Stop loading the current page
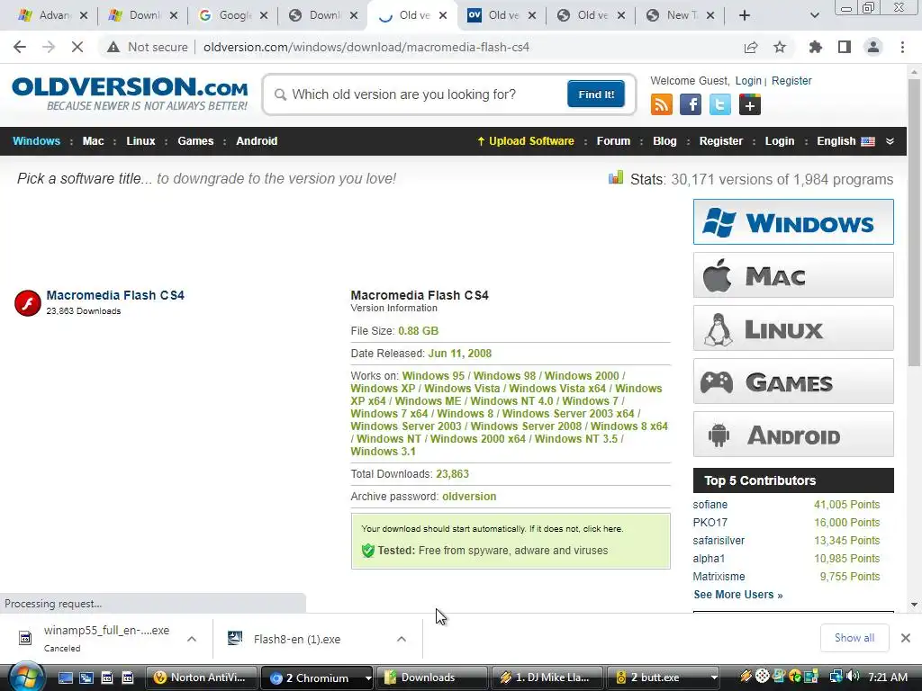Image resolution: width=922 pixels, height=691 pixels. (77, 47)
